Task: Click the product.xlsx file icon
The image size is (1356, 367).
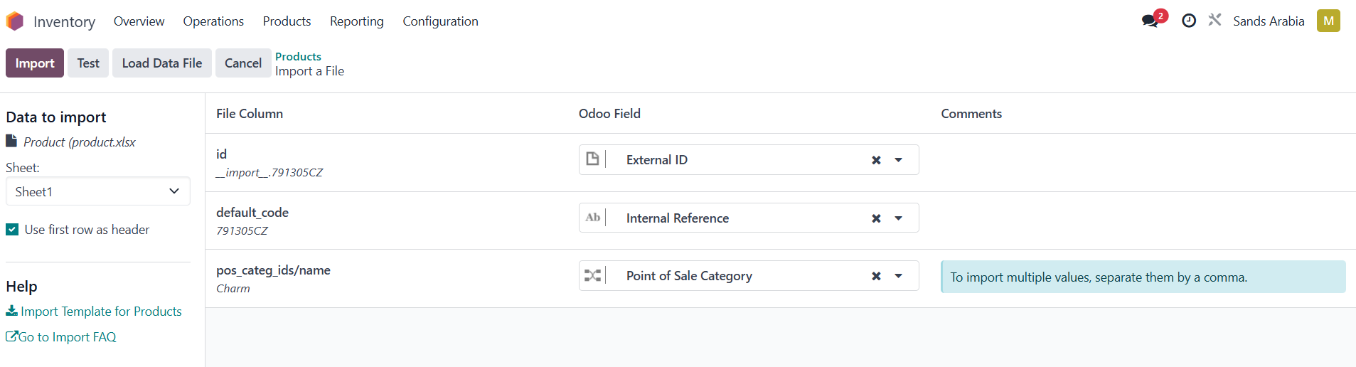Action: pos(11,141)
